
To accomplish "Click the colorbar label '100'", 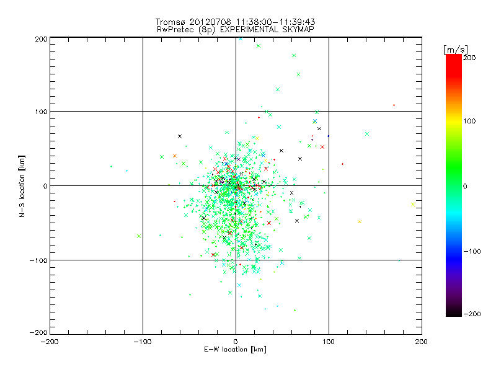I will click(x=469, y=121).
